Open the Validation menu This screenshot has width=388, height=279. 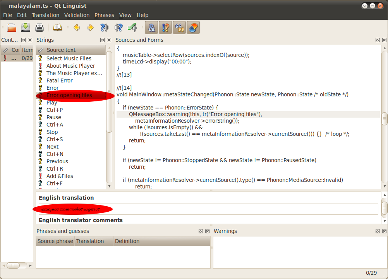pos(77,15)
